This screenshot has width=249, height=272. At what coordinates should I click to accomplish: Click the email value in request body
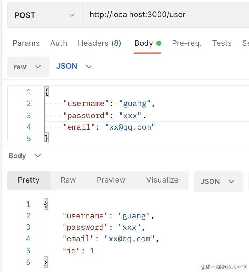click(130, 127)
